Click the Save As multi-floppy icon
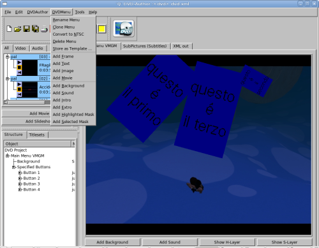This screenshot has height=248, width=319. point(35,29)
